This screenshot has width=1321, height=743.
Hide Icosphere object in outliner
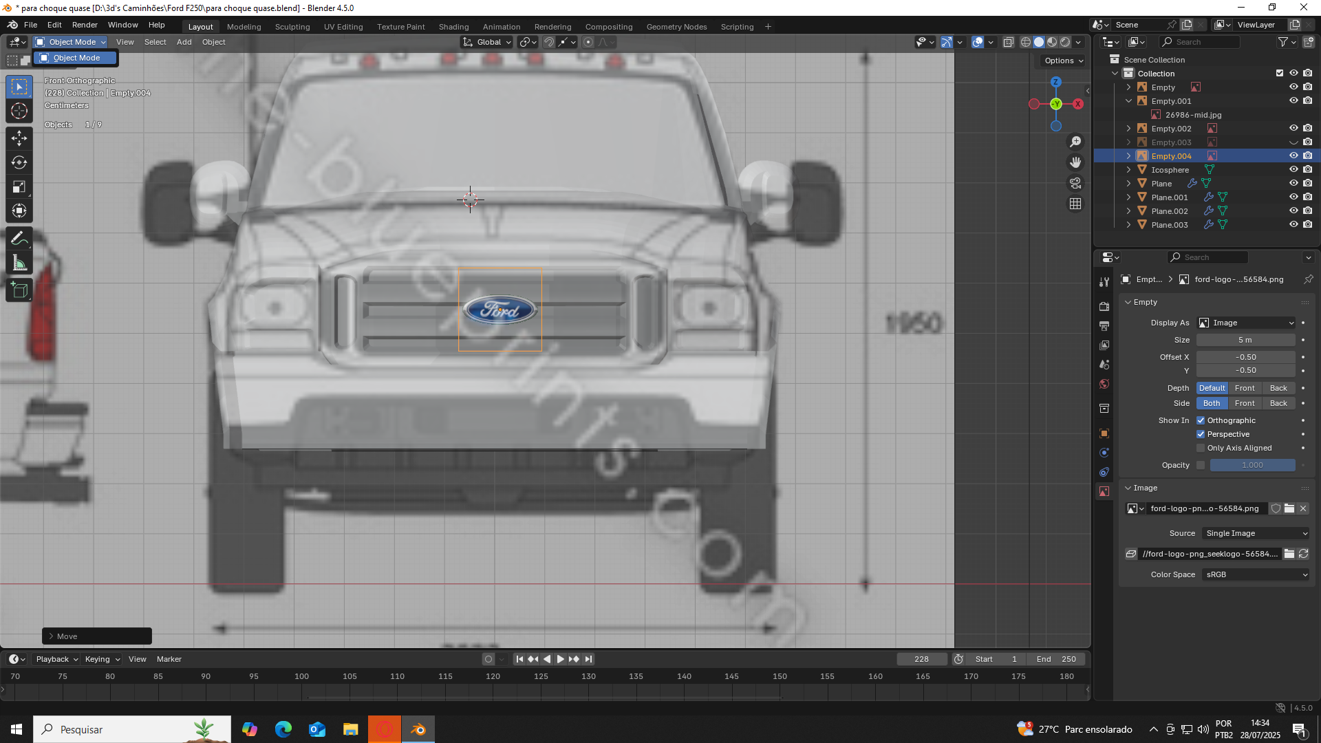click(1293, 170)
